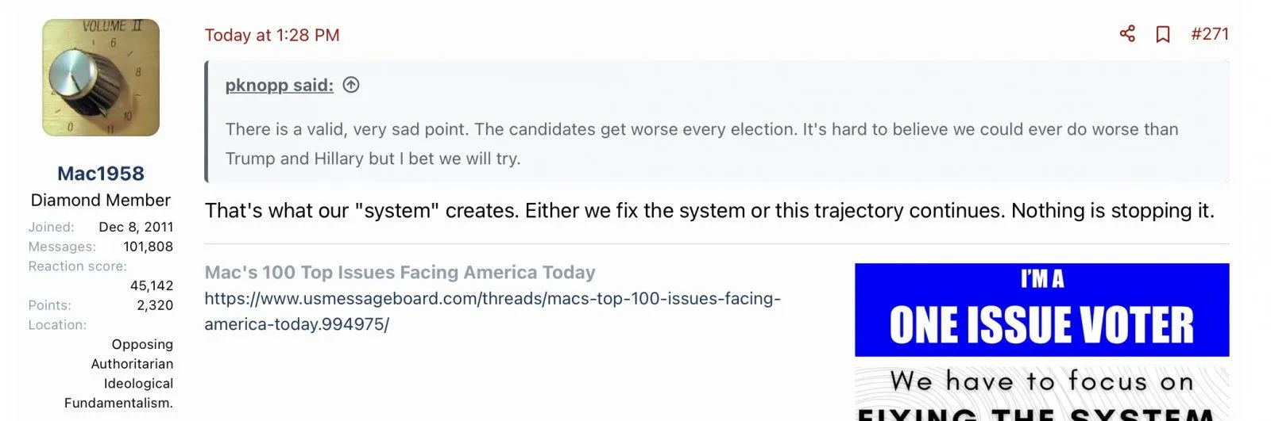Click the Diamond Member user title

point(101,200)
